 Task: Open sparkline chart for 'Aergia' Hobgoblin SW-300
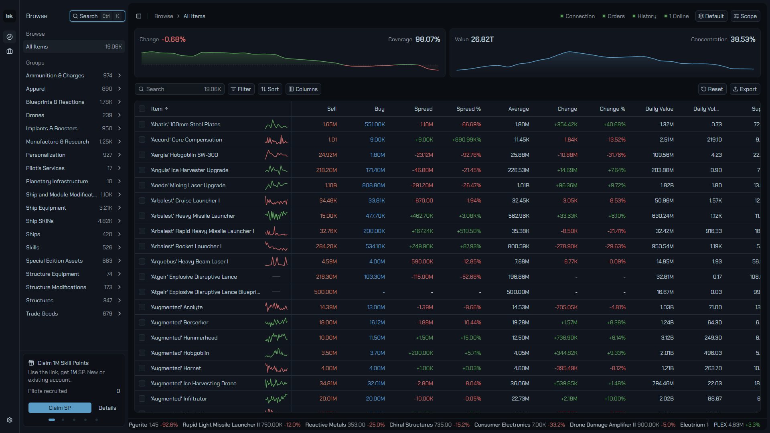click(276, 155)
